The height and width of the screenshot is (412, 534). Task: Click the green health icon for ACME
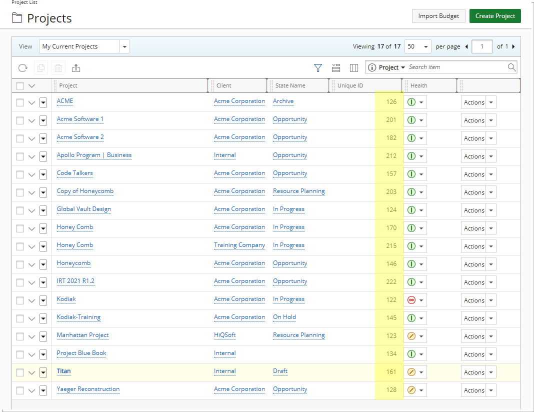click(411, 102)
